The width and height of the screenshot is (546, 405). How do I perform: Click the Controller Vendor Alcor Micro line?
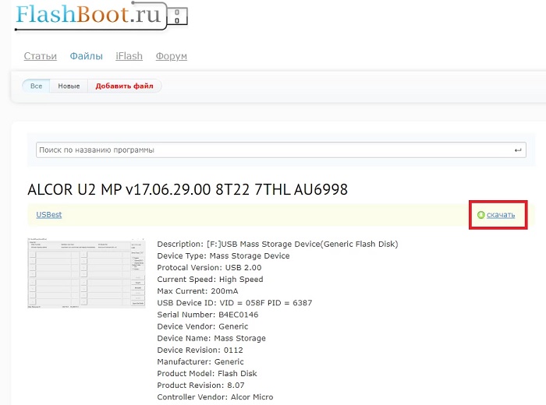[x=214, y=397]
